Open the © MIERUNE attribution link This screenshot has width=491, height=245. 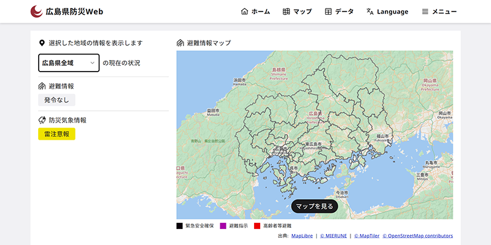click(333, 236)
